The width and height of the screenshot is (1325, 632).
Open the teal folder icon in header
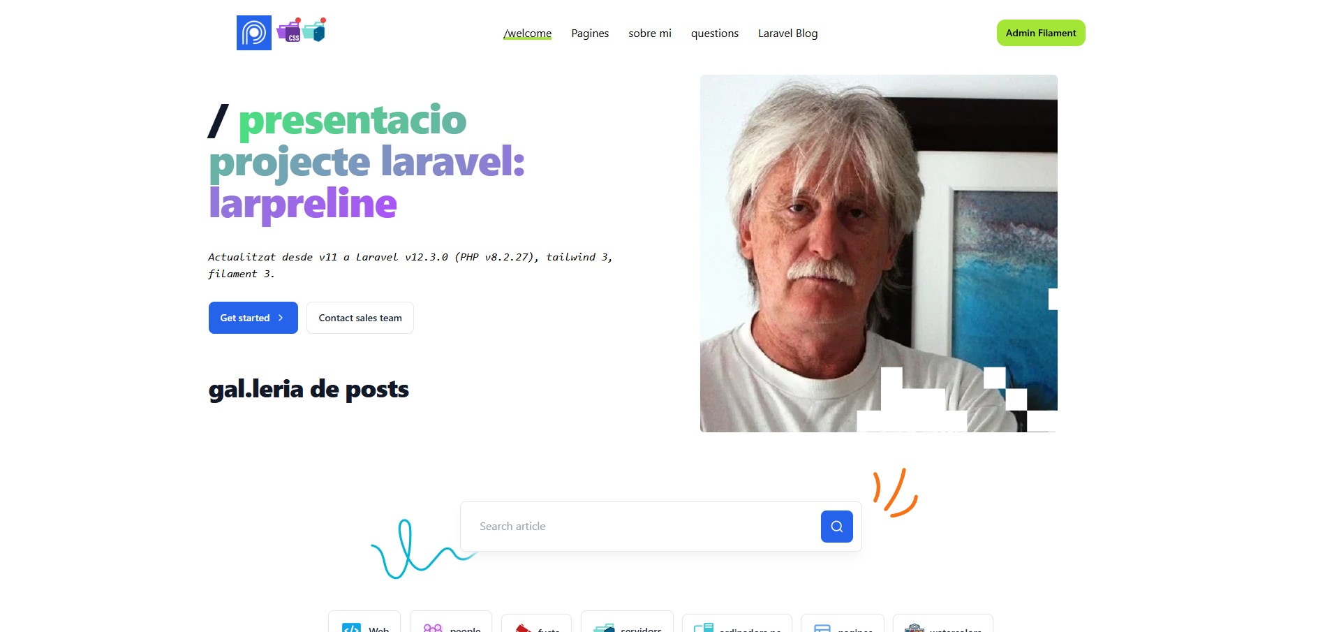click(x=315, y=30)
